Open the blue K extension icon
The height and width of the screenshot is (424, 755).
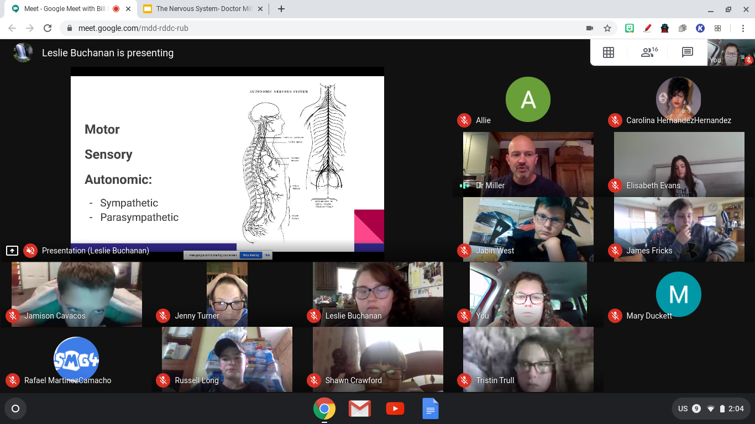coord(700,28)
